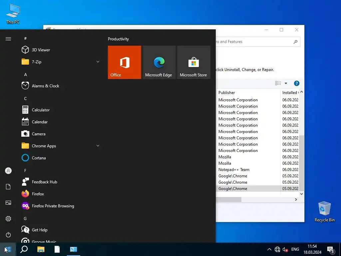The image size is (341, 256).
Task: Click horizontal scrollbar right arrow
Action: (x=296, y=199)
